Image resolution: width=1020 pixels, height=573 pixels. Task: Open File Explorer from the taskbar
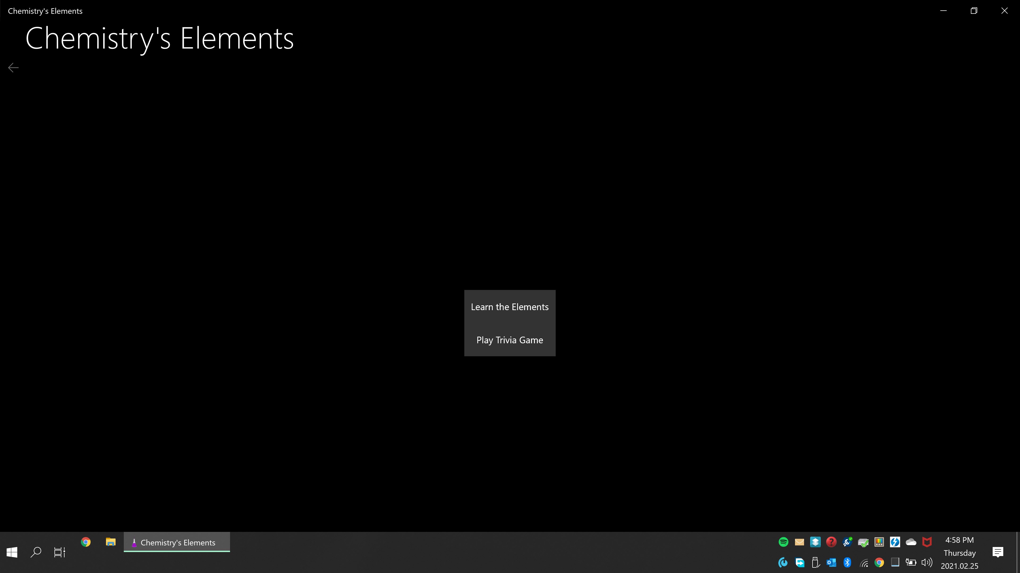point(110,542)
